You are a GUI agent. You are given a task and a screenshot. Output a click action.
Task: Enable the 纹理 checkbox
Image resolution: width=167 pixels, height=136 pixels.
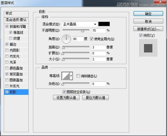11,38
